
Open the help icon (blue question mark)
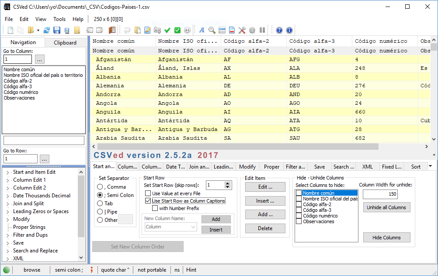[279, 30]
